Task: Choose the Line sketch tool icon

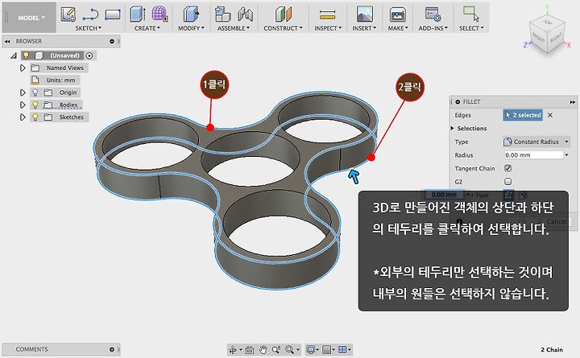Action: click(90, 14)
